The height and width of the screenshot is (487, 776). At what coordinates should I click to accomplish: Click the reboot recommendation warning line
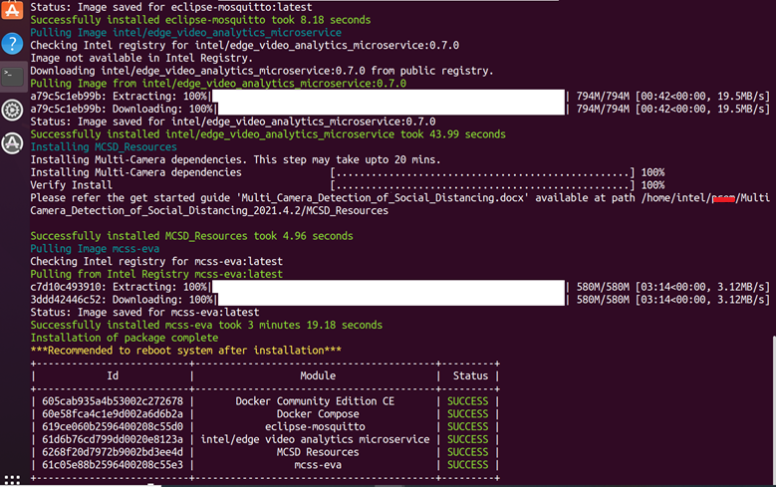pos(185,351)
